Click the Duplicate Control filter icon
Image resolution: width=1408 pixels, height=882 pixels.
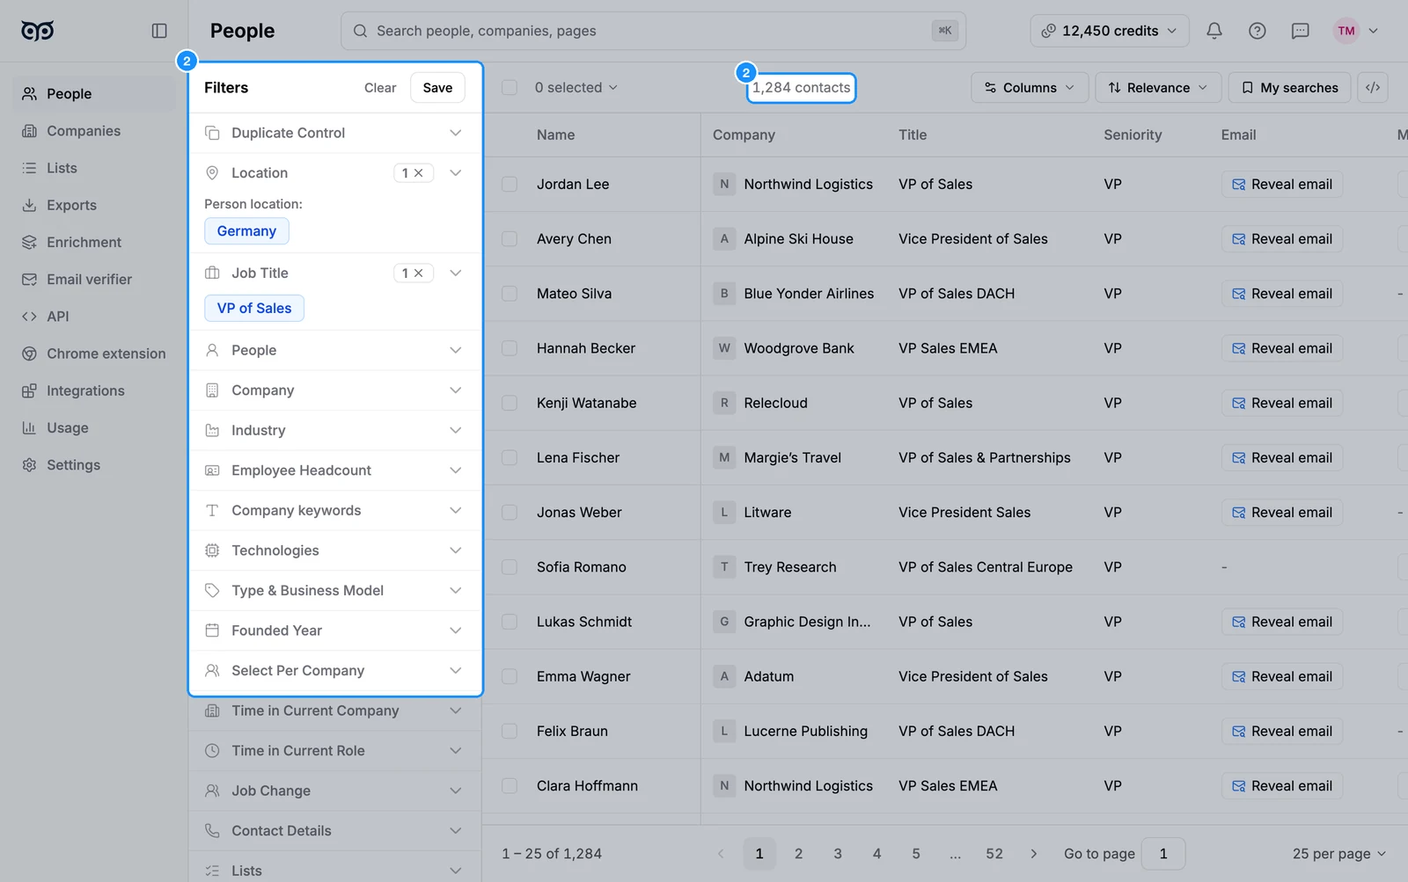212,133
